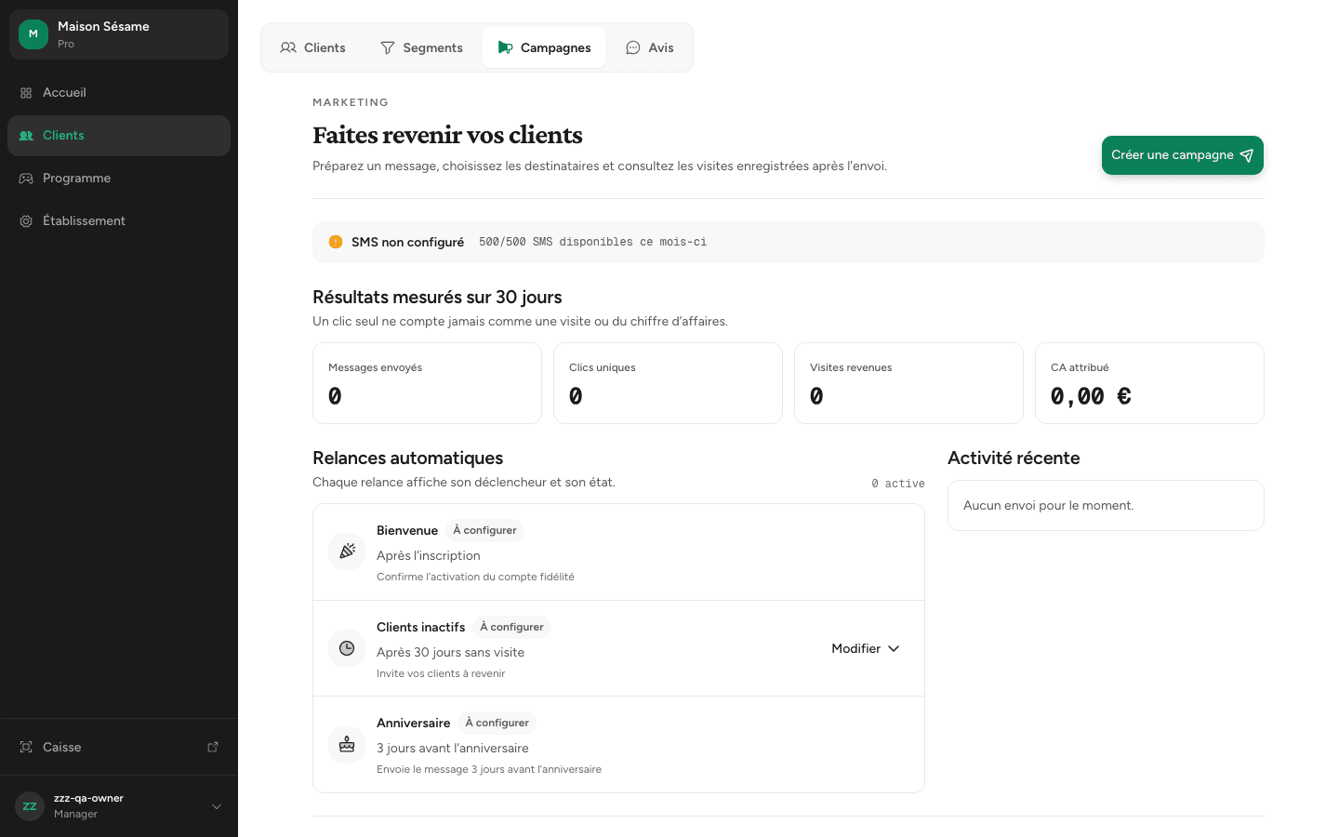Open Caisse via the external link icon
1339x837 pixels.
[213, 747]
